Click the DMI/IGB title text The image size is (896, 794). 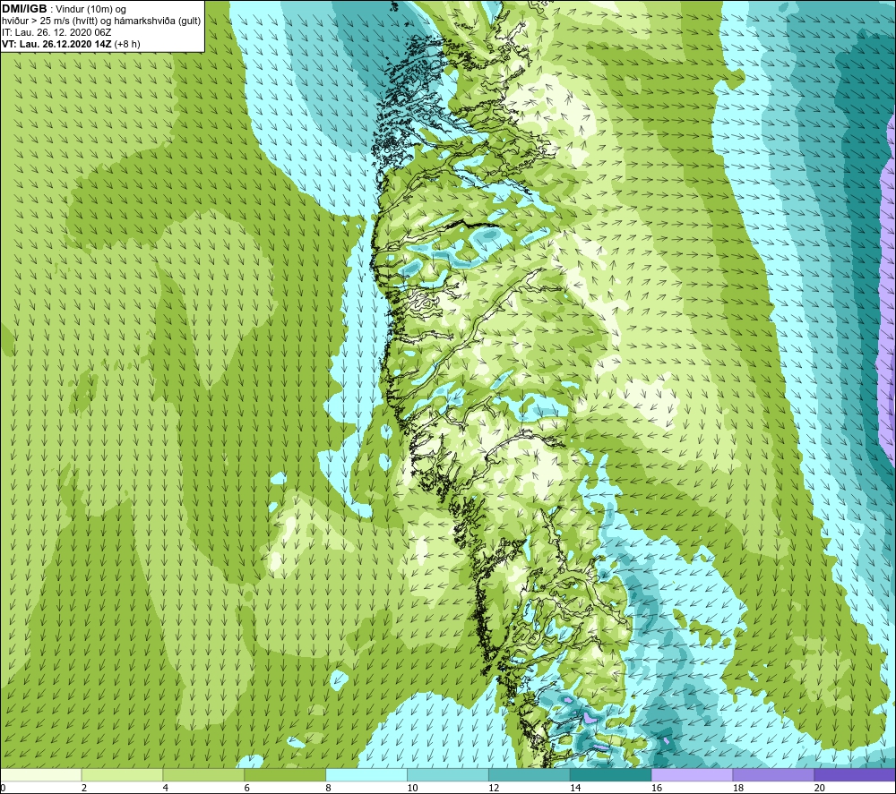coord(24,9)
